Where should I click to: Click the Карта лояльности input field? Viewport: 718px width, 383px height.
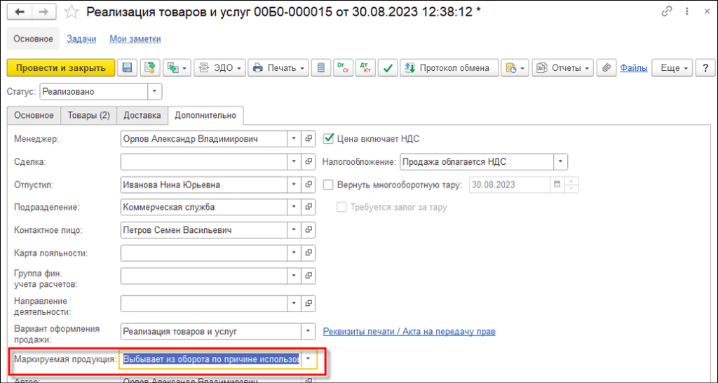204,253
